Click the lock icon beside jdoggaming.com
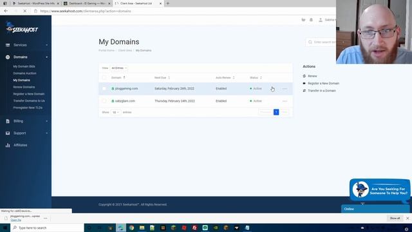 (113, 89)
